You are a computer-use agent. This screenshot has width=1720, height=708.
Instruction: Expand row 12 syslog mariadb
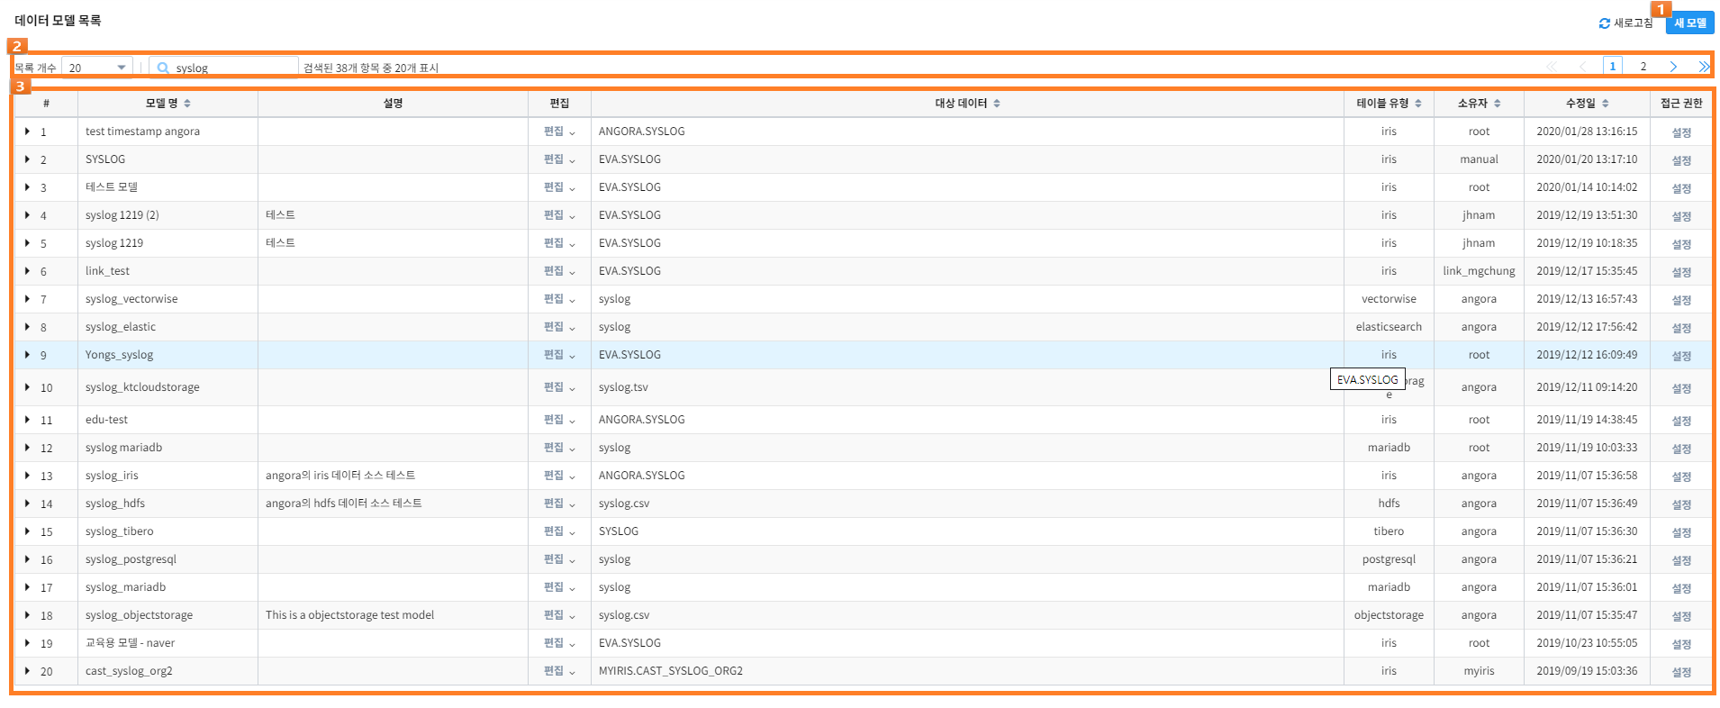click(27, 448)
